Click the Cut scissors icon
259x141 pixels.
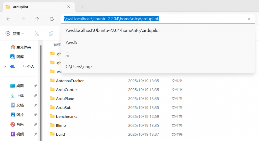(x=36, y=34)
